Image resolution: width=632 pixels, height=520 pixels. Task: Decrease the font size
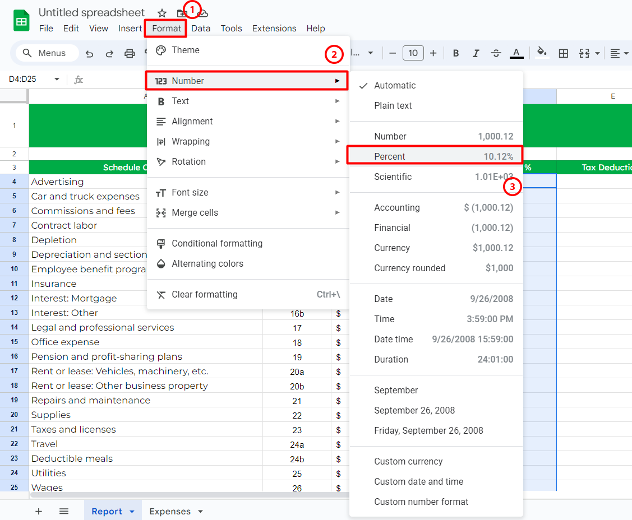click(x=393, y=53)
